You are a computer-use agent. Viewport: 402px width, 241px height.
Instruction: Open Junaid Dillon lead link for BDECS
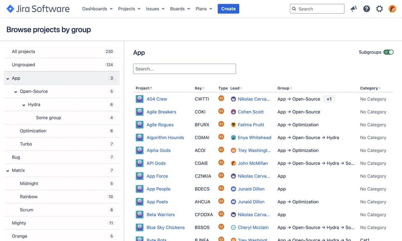[251, 189]
